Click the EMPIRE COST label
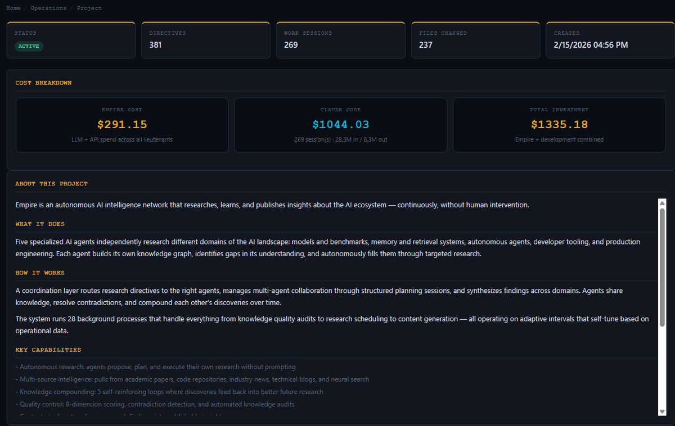This screenshot has height=426, width=675. (x=122, y=110)
